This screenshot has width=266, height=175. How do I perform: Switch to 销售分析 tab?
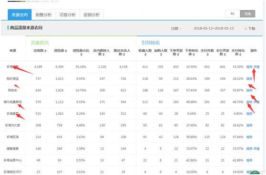click(x=43, y=15)
